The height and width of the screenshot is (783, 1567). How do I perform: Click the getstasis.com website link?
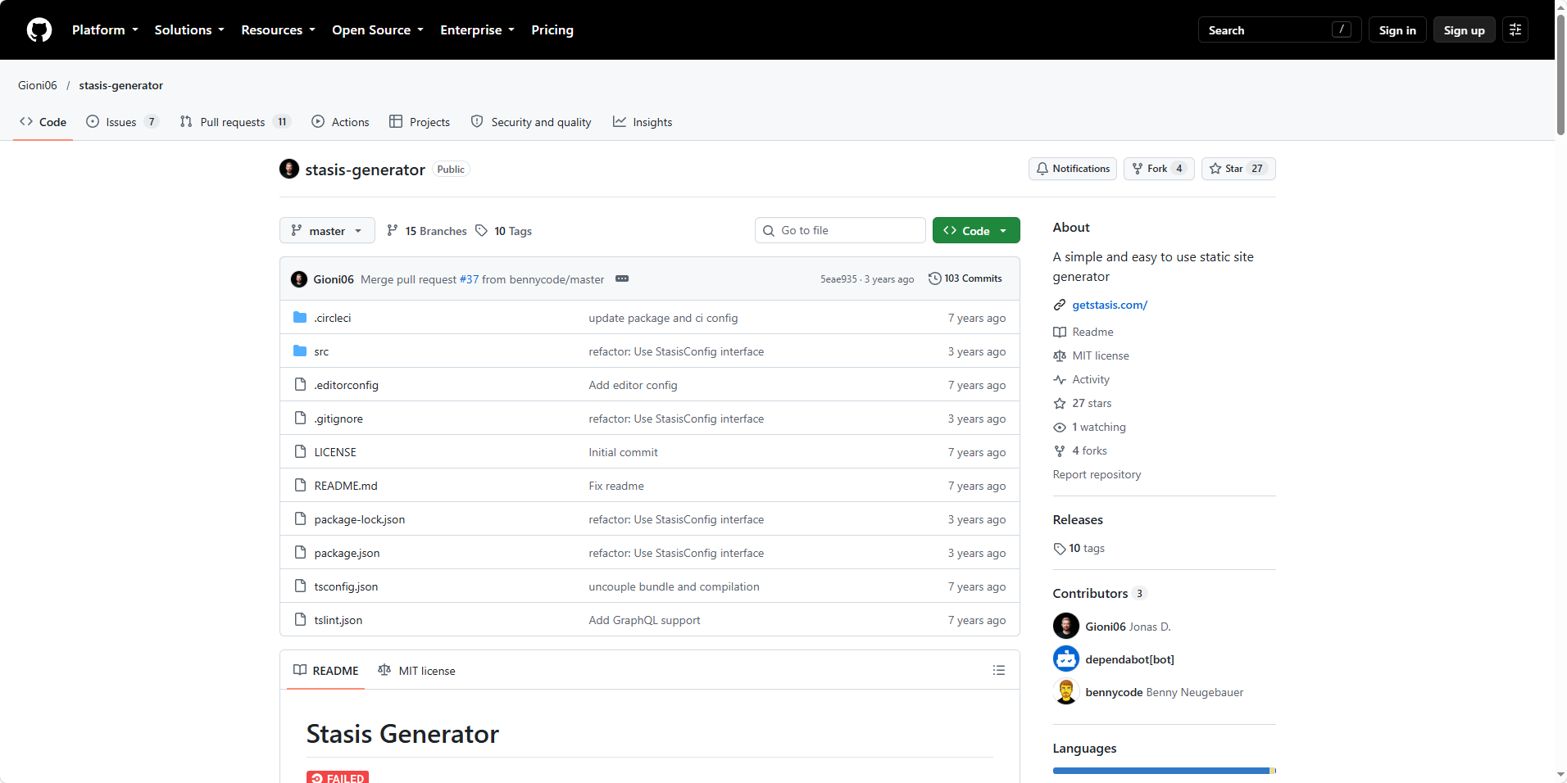[1110, 305]
